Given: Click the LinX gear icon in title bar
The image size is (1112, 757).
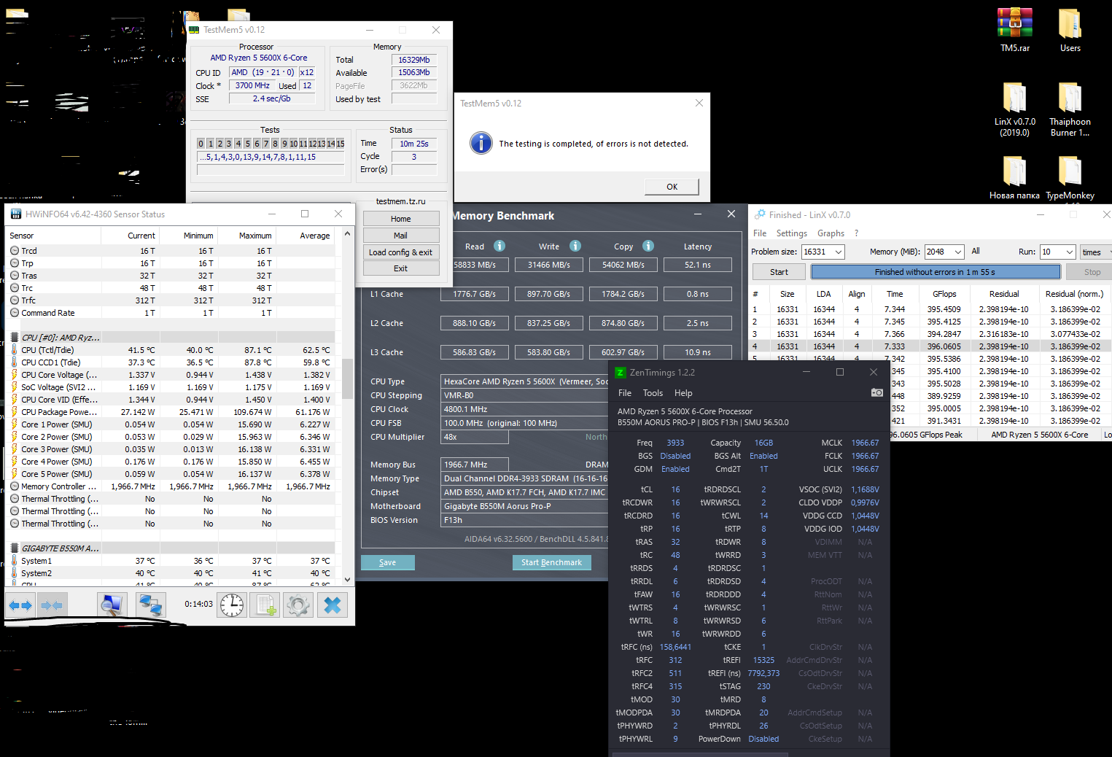Looking at the screenshot, I should (760, 214).
